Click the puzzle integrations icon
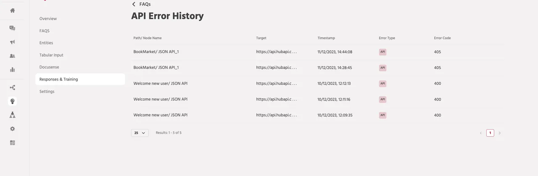The image size is (538, 176). click(13, 142)
